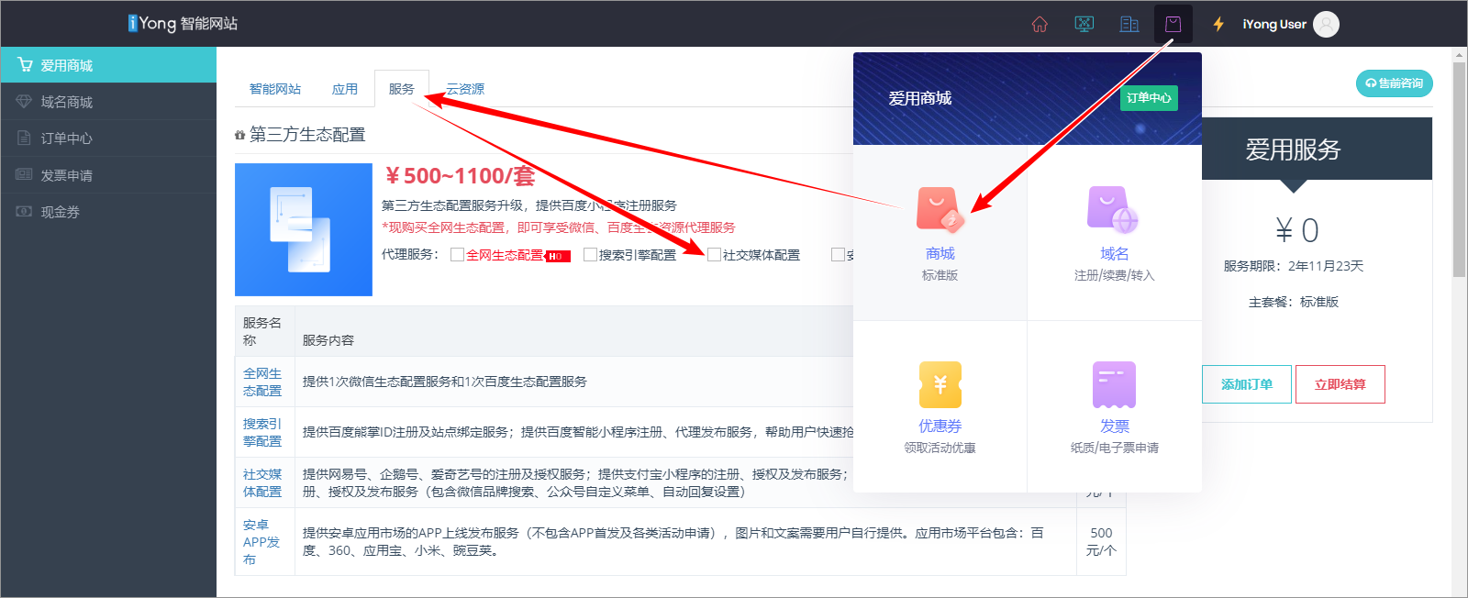Screen dimensions: 1468x598
Task: Click the cash icon beside 现金券
Action: click(x=24, y=211)
